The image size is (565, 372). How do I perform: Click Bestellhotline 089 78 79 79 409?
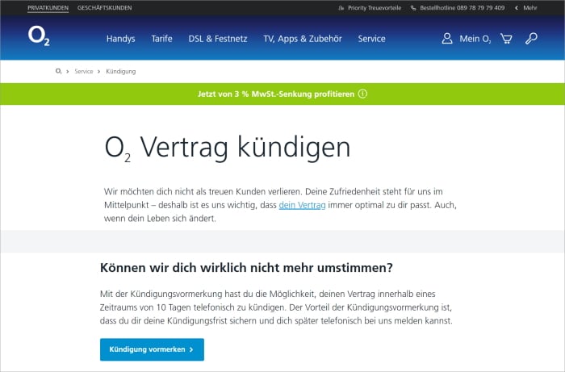(462, 8)
